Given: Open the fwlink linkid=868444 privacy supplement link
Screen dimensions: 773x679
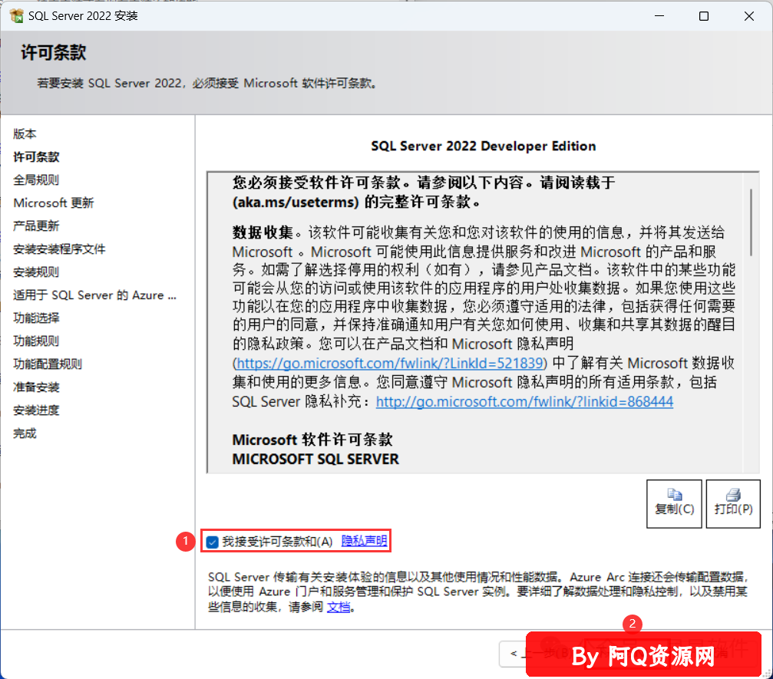Looking at the screenshot, I should click(x=524, y=401).
